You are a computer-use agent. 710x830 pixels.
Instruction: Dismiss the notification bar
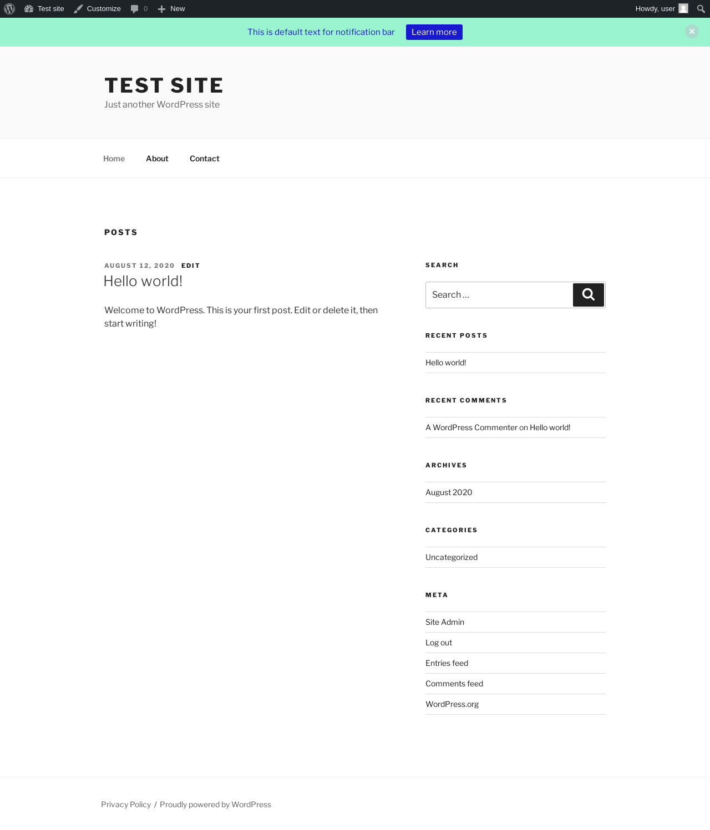692,32
